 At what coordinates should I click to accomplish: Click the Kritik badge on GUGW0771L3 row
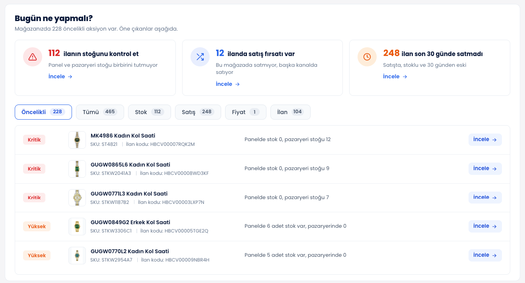[34, 198]
